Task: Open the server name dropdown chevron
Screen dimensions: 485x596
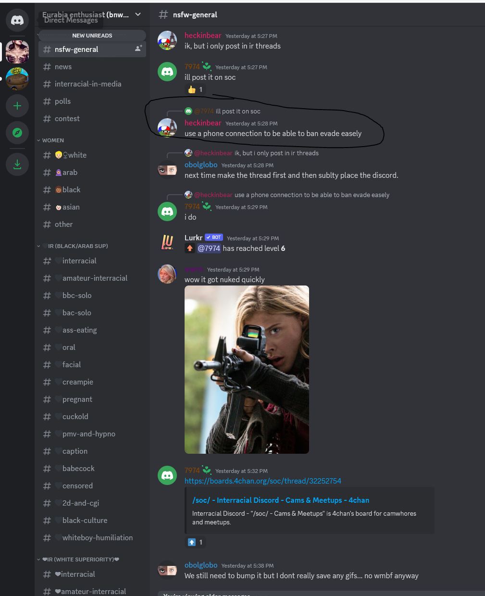Action: click(x=138, y=14)
